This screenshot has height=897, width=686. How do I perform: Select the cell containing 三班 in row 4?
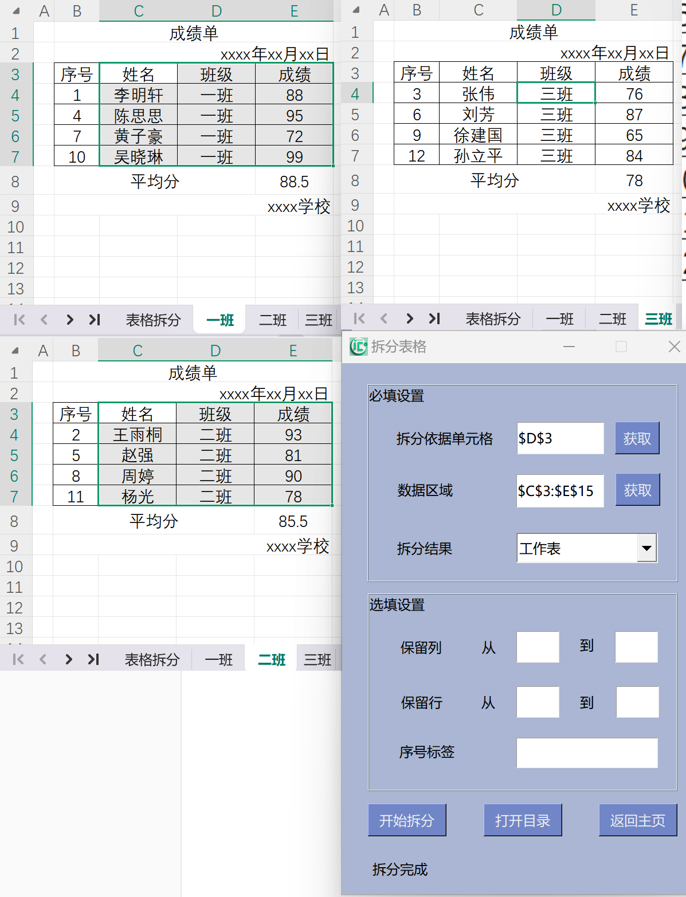pos(555,94)
